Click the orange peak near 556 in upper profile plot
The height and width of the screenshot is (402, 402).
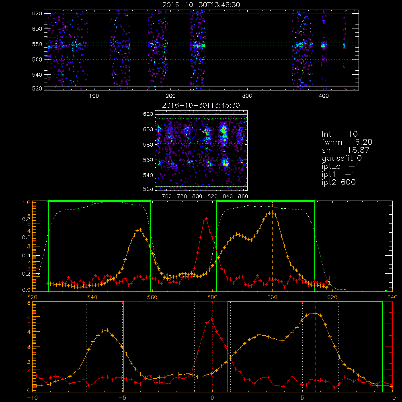(140, 230)
